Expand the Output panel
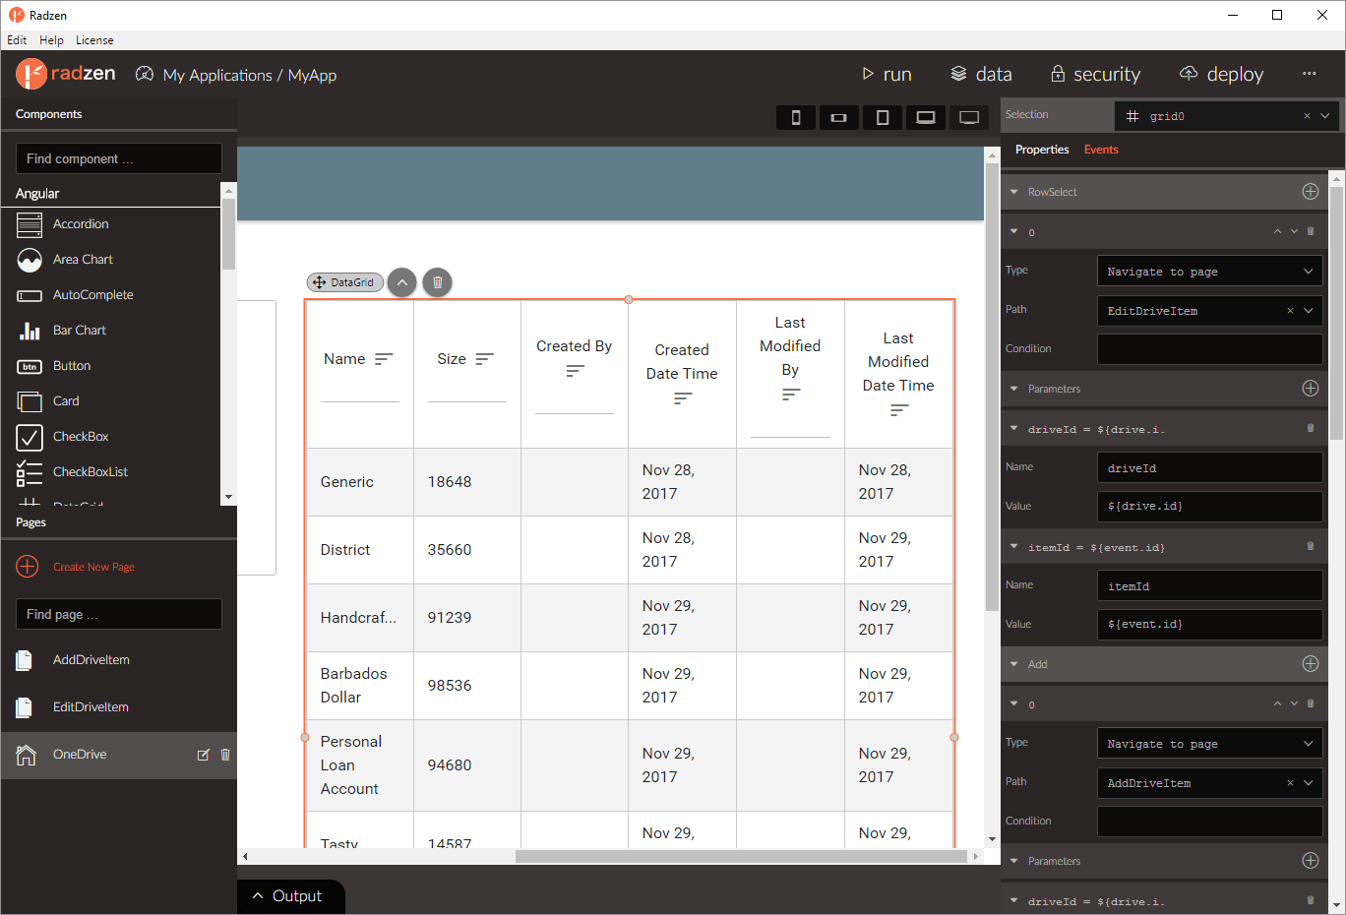The height and width of the screenshot is (915, 1346). pyautogui.click(x=290, y=896)
